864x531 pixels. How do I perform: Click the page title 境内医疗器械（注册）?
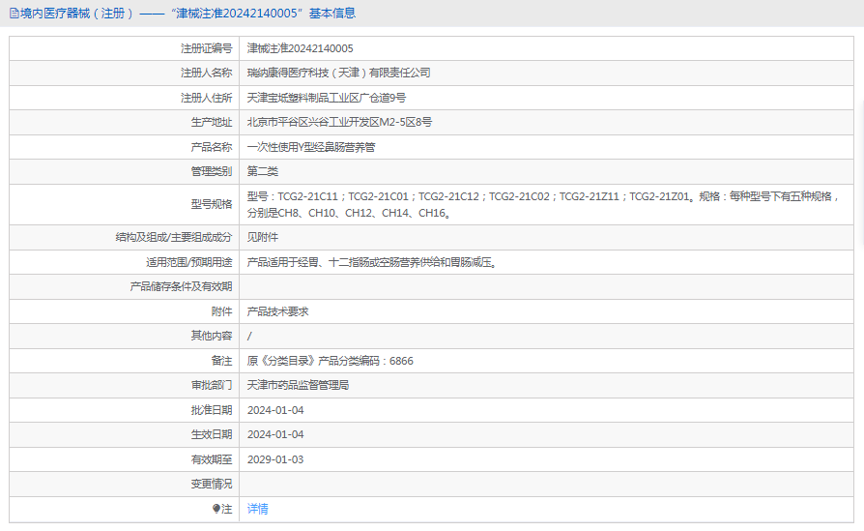[77, 14]
